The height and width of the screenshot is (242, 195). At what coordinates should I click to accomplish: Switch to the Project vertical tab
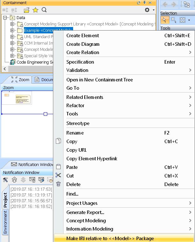click(x=5, y=200)
